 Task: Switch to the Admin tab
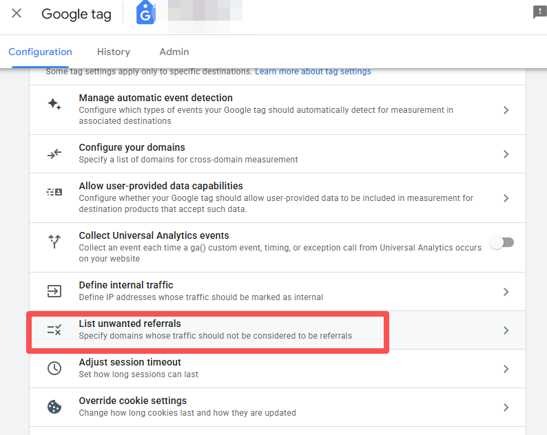click(x=174, y=52)
